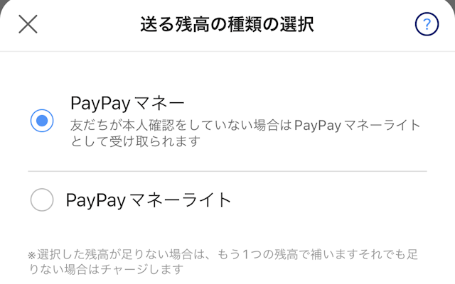Click PayPay マネーライト text within the description

[357, 126]
